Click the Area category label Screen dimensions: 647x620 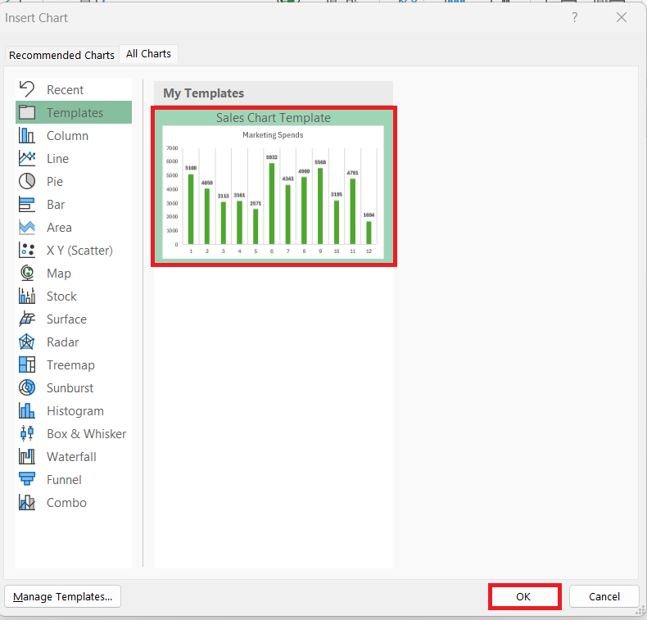(x=59, y=228)
